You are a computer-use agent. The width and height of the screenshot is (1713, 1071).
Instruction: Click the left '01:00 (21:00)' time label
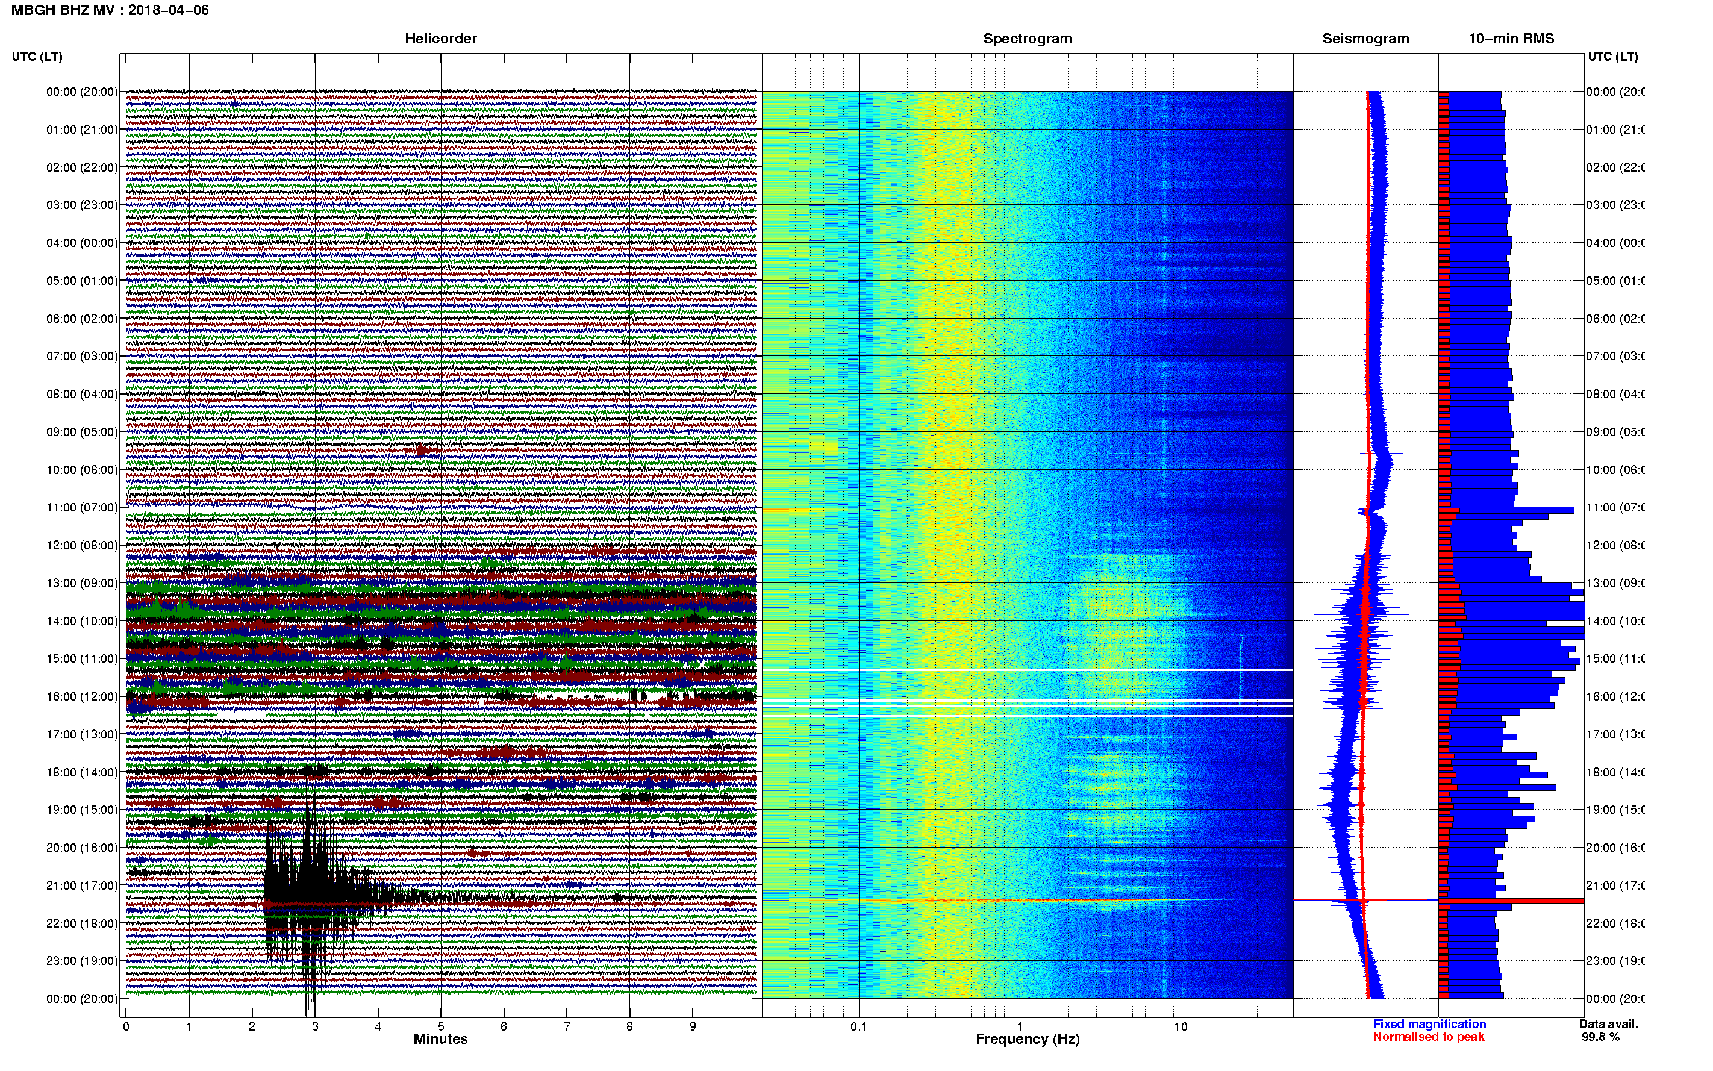tap(82, 130)
